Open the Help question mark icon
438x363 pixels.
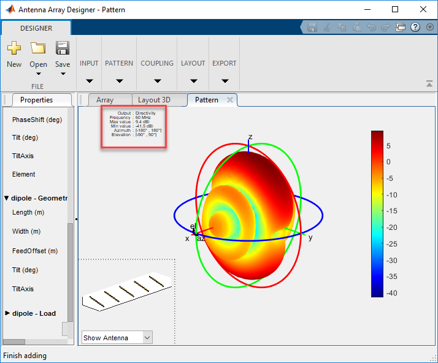point(415,27)
